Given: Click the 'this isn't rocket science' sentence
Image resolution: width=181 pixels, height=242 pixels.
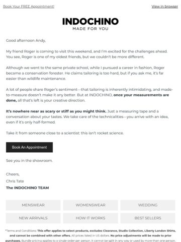Looking at the screenshot, I should [x=102, y=133].
